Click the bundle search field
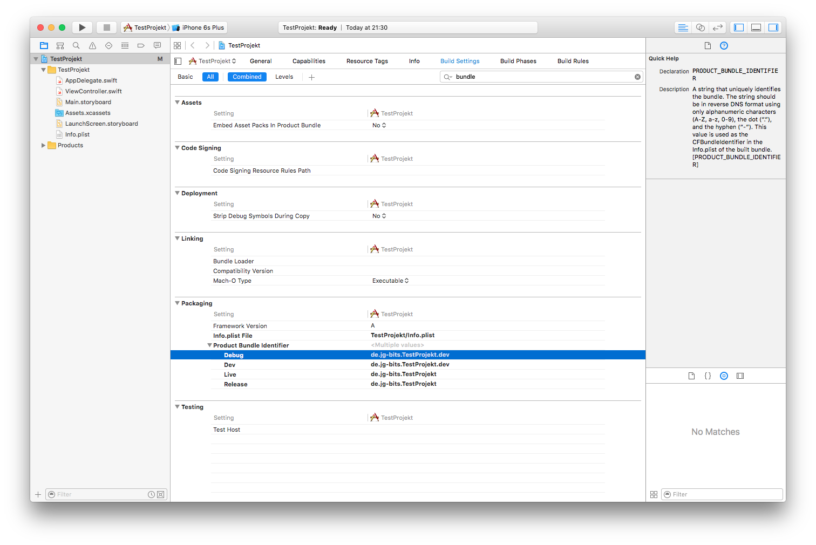816x545 pixels. pos(540,77)
